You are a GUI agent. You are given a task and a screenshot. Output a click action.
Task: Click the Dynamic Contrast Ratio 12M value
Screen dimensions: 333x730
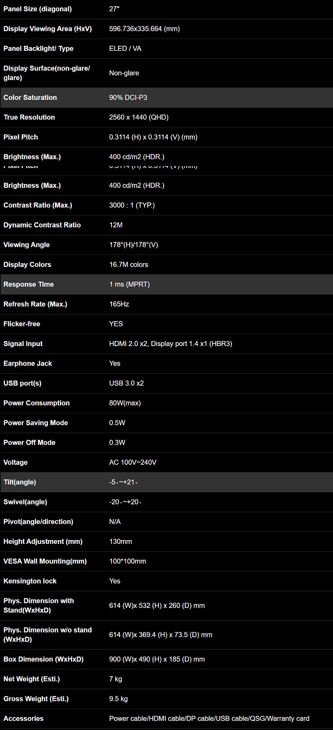[116, 225]
